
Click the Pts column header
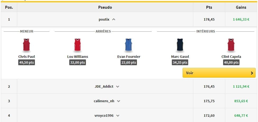(209, 7)
